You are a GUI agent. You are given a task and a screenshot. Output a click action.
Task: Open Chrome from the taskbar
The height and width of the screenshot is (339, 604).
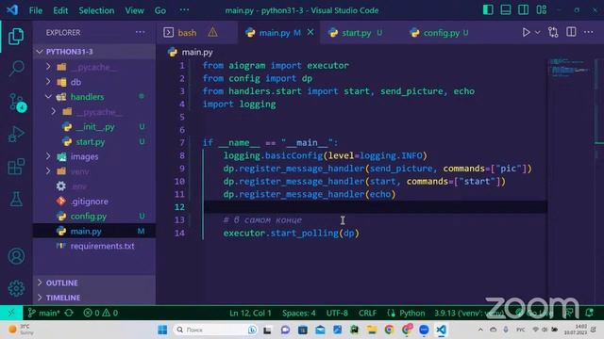click(x=389, y=330)
